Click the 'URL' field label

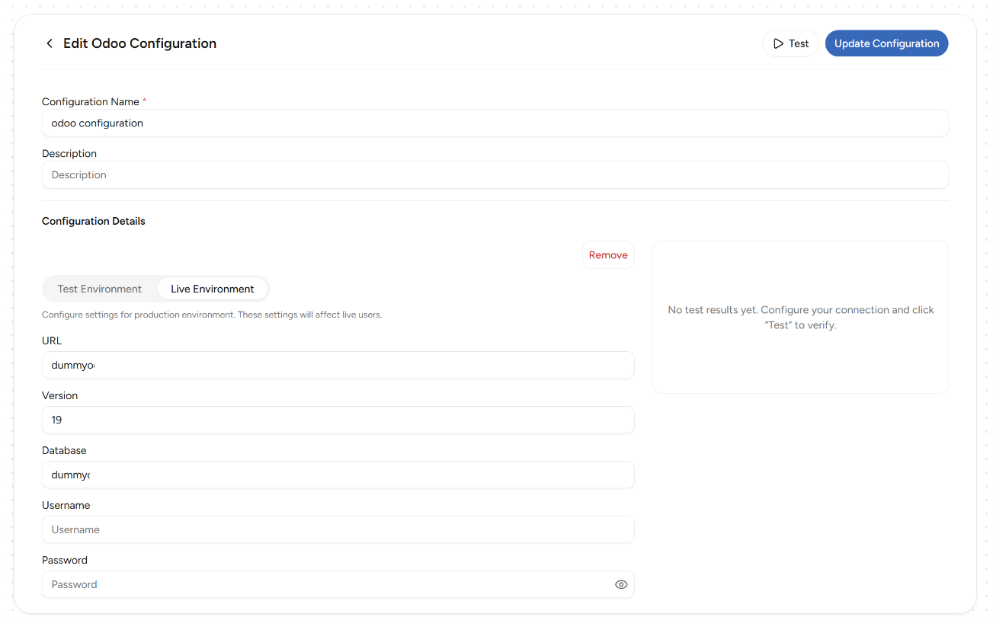(x=52, y=341)
